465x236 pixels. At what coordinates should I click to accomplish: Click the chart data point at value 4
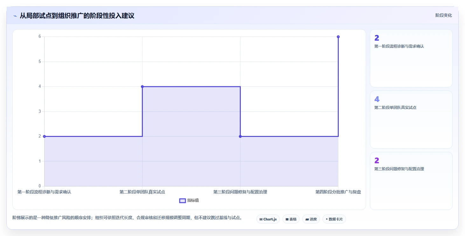coord(142,86)
